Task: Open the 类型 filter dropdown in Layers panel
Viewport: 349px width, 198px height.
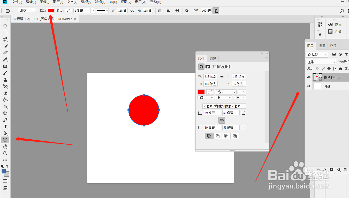Action: coord(317,54)
